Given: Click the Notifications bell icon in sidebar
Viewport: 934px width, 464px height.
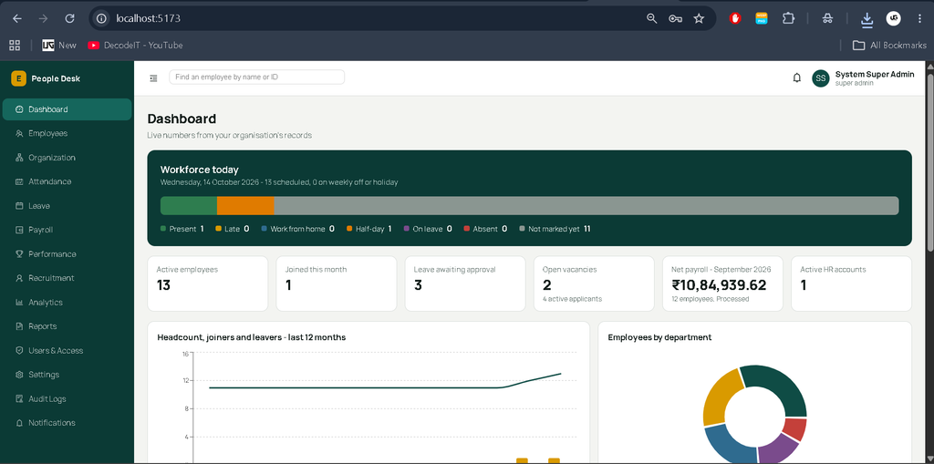Looking at the screenshot, I should pyautogui.click(x=19, y=423).
